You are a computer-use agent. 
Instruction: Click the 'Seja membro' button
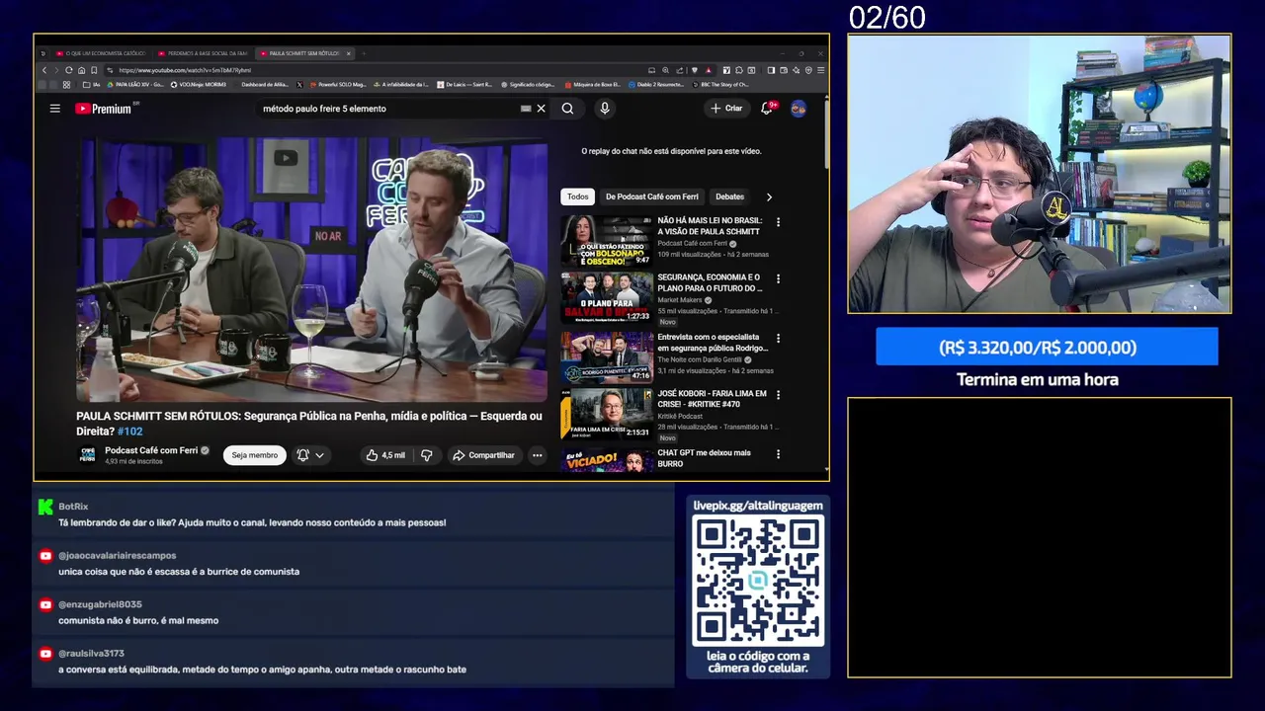pyautogui.click(x=254, y=455)
